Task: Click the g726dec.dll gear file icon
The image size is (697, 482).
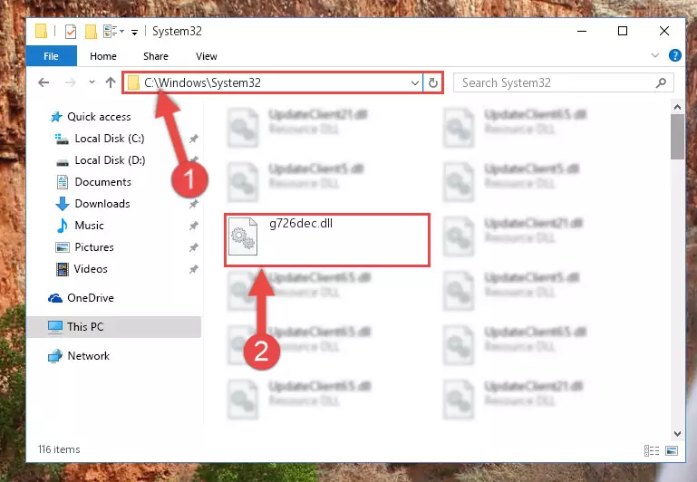Action: tap(243, 236)
